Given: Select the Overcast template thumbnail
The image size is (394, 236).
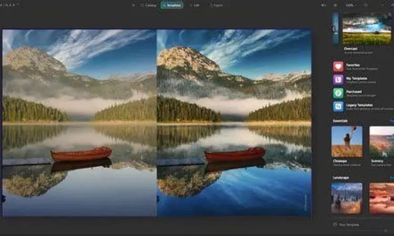Looking at the screenshot, I should click(x=367, y=29).
